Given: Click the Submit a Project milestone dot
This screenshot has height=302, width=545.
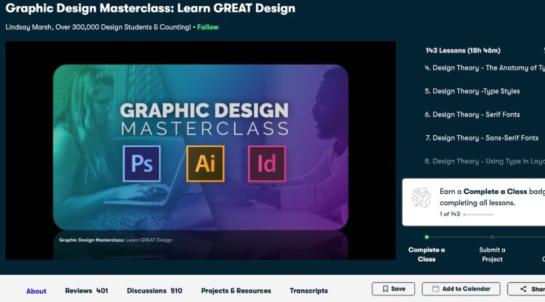Looking at the screenshot, I should [x=492, y=237].
